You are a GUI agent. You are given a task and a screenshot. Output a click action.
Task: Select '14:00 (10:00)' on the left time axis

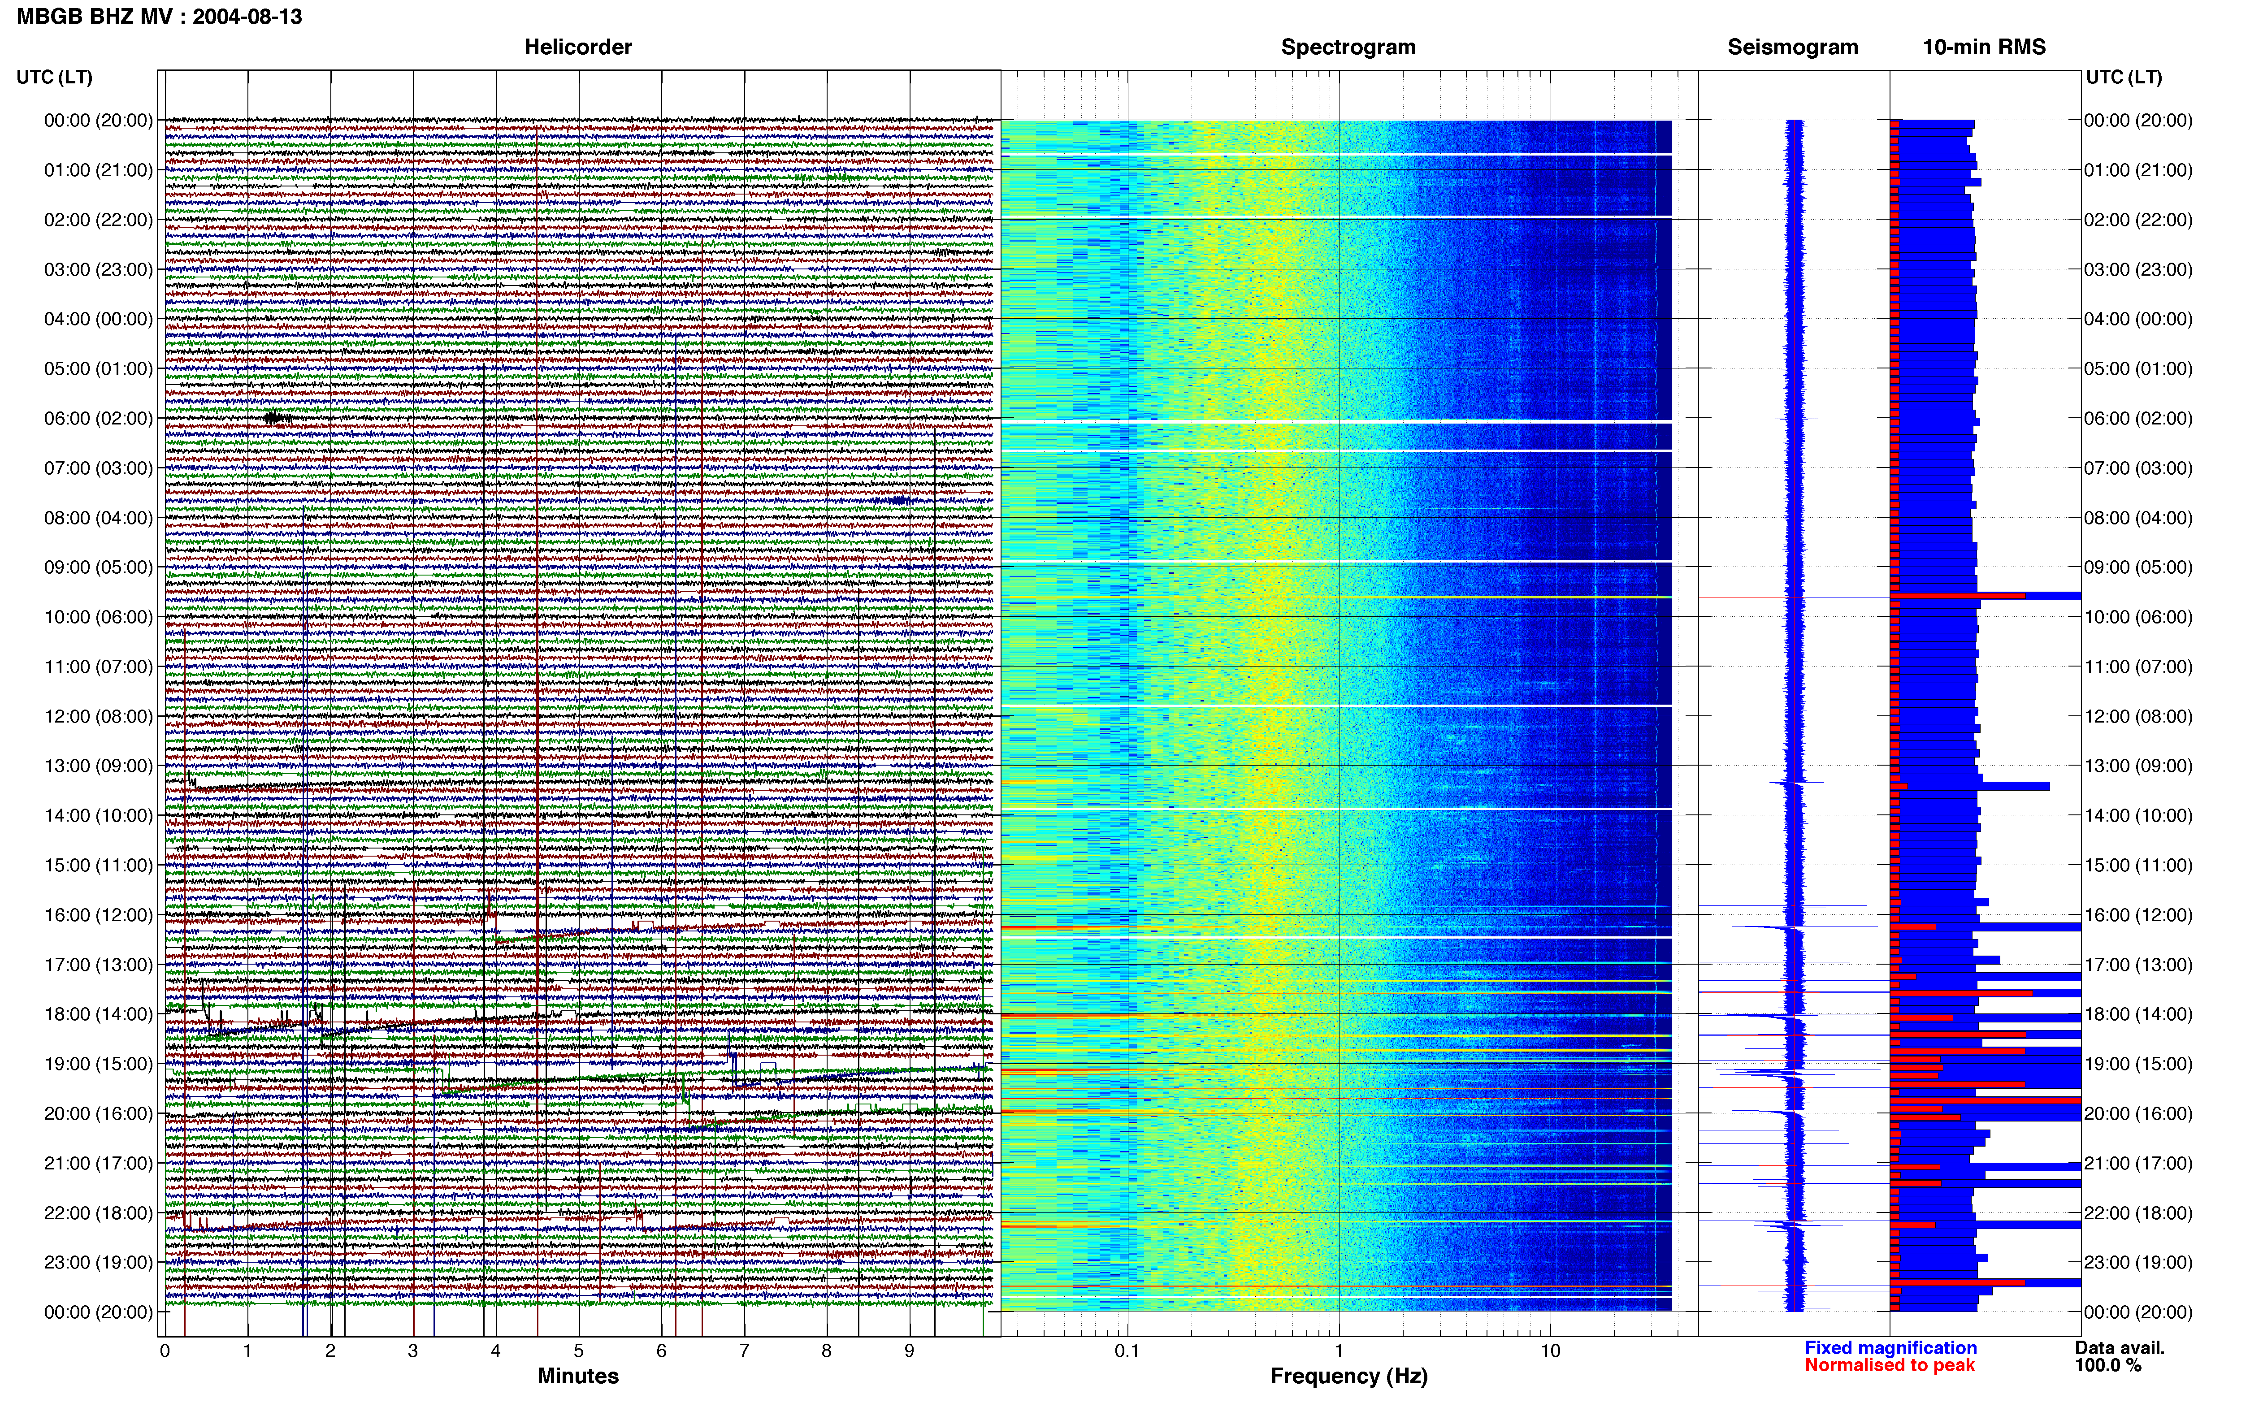pyautogui.click(x=99, y=816)
